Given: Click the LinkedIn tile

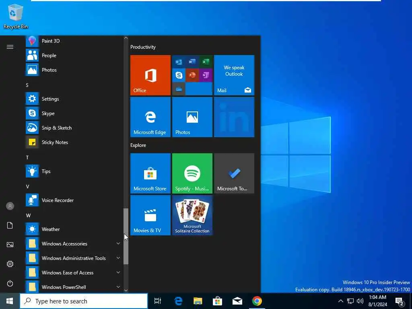Looking at the screenshot, I should pyautogui.click(x=234, y=117).
